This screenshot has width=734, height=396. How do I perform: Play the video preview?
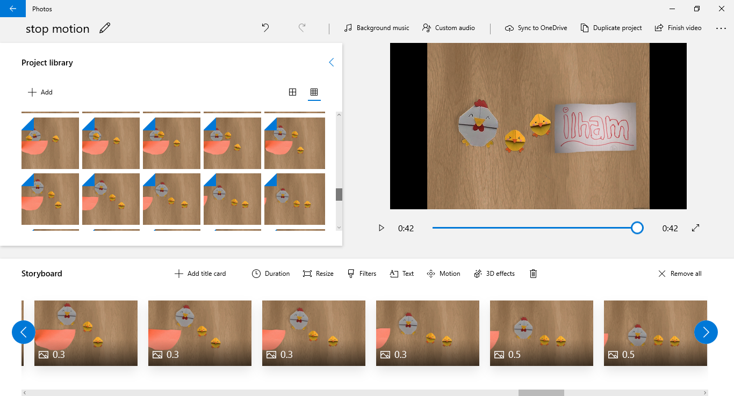[x=382, y=228]
